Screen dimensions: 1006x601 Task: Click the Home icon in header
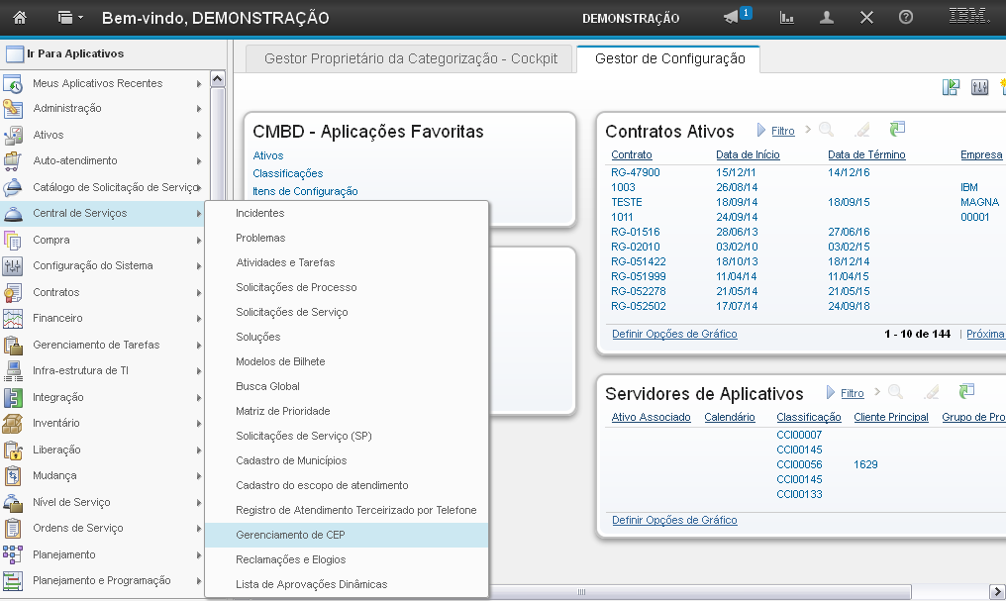pos(20,18)
